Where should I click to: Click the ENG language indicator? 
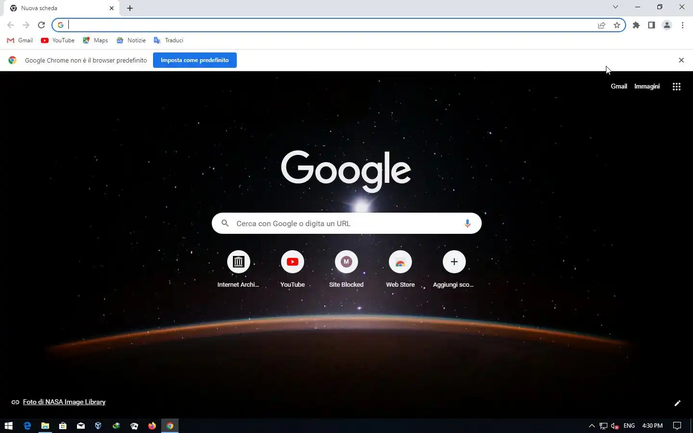[629, 426]
